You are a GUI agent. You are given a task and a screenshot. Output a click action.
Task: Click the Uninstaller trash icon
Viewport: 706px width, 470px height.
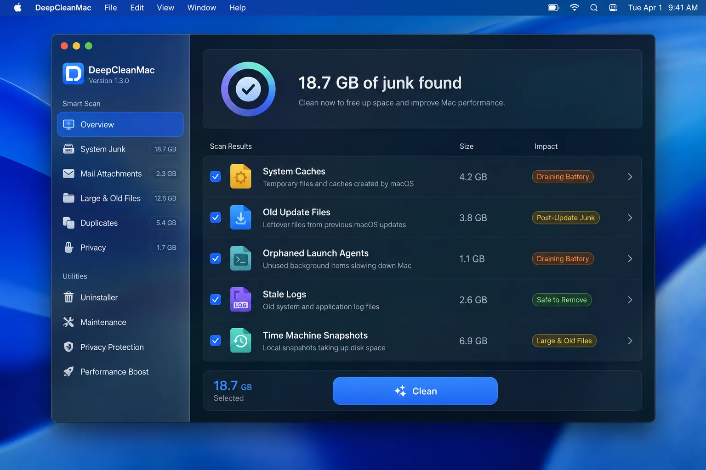click(68, 297)
